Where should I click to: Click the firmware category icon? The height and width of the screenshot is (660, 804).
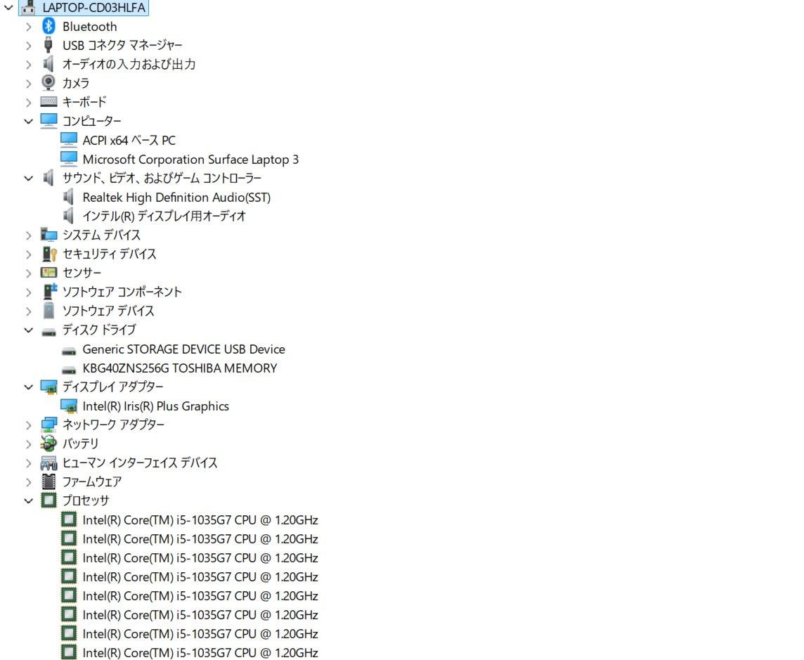pos(48,481)
